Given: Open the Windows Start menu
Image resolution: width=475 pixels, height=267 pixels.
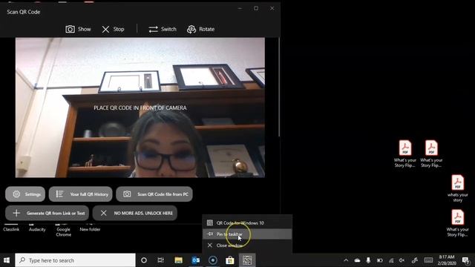Looking at the screenshot, I should [7, 260].
